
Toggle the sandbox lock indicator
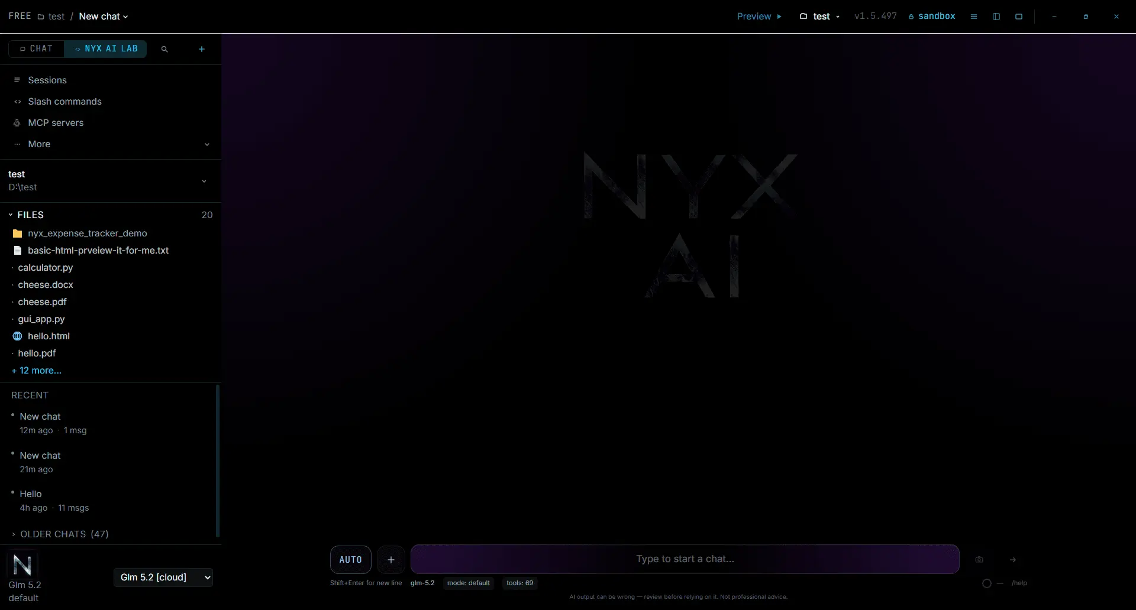932,17
